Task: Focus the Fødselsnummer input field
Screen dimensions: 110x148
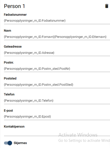Action: coord(57,21)
